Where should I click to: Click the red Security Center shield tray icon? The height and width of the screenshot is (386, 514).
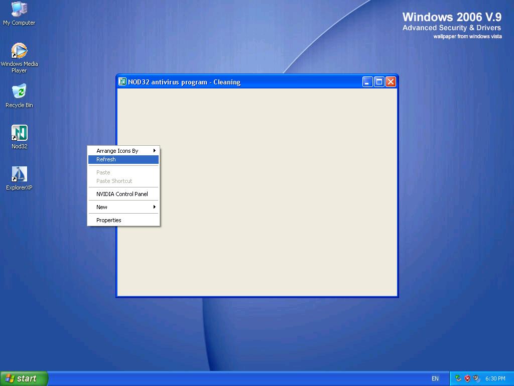467,378
